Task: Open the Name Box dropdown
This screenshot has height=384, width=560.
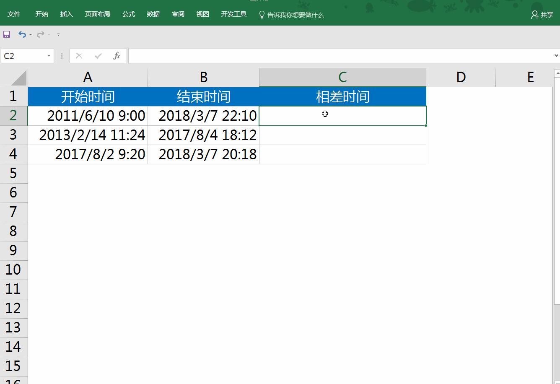Action: point(48,56)
